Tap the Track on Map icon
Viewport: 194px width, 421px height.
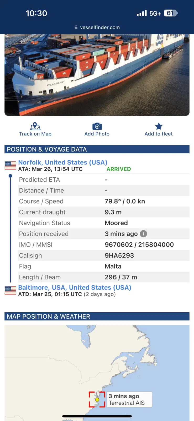[x=35, y=126]
